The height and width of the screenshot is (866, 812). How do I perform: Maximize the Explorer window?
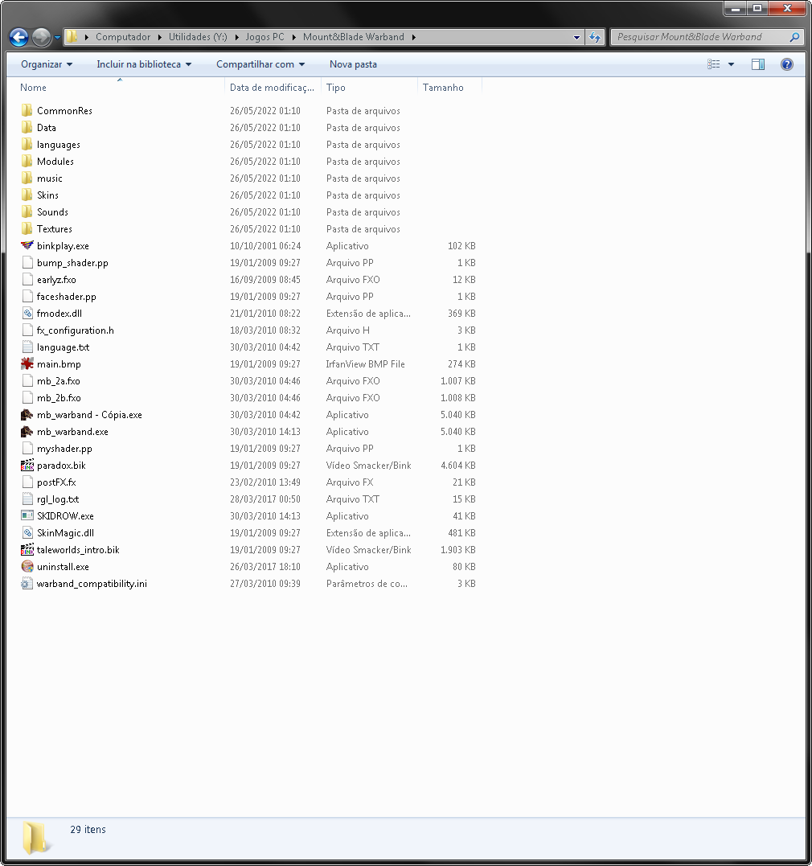[757, 8]
